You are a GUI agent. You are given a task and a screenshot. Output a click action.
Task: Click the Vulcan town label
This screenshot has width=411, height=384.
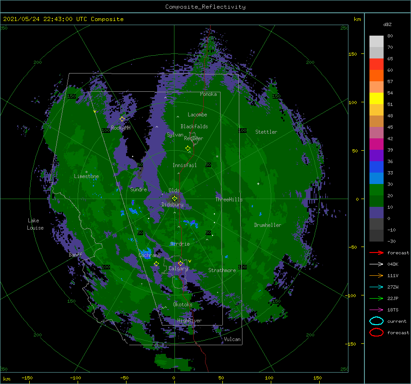click(232, 339)
